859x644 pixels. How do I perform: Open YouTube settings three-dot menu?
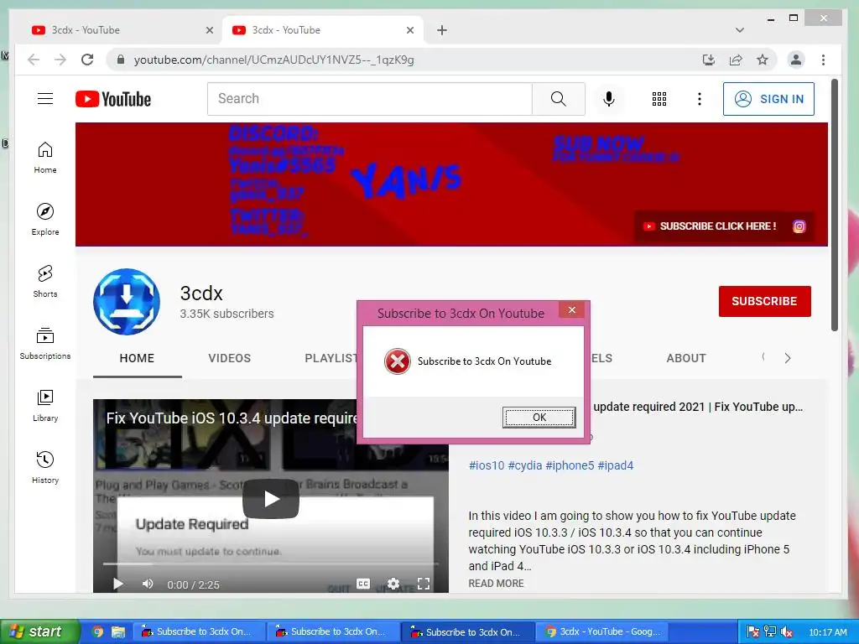(x=699, y=99)
